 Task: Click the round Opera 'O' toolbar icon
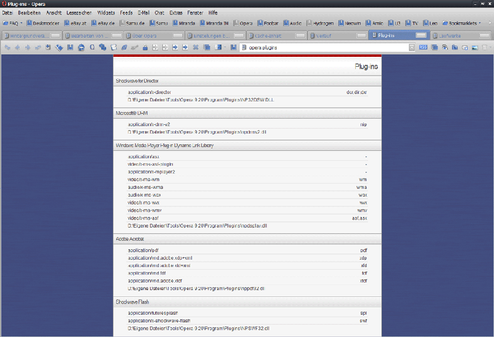[92, 48]
